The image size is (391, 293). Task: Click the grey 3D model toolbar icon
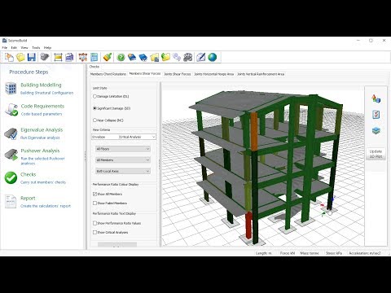[x=45, y=57]
